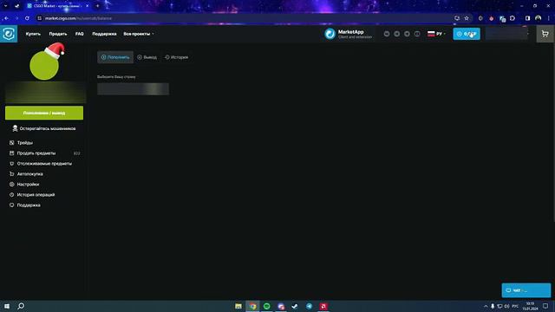
Task: Click the first round social icon in header
Action: (x=387, y=34)
